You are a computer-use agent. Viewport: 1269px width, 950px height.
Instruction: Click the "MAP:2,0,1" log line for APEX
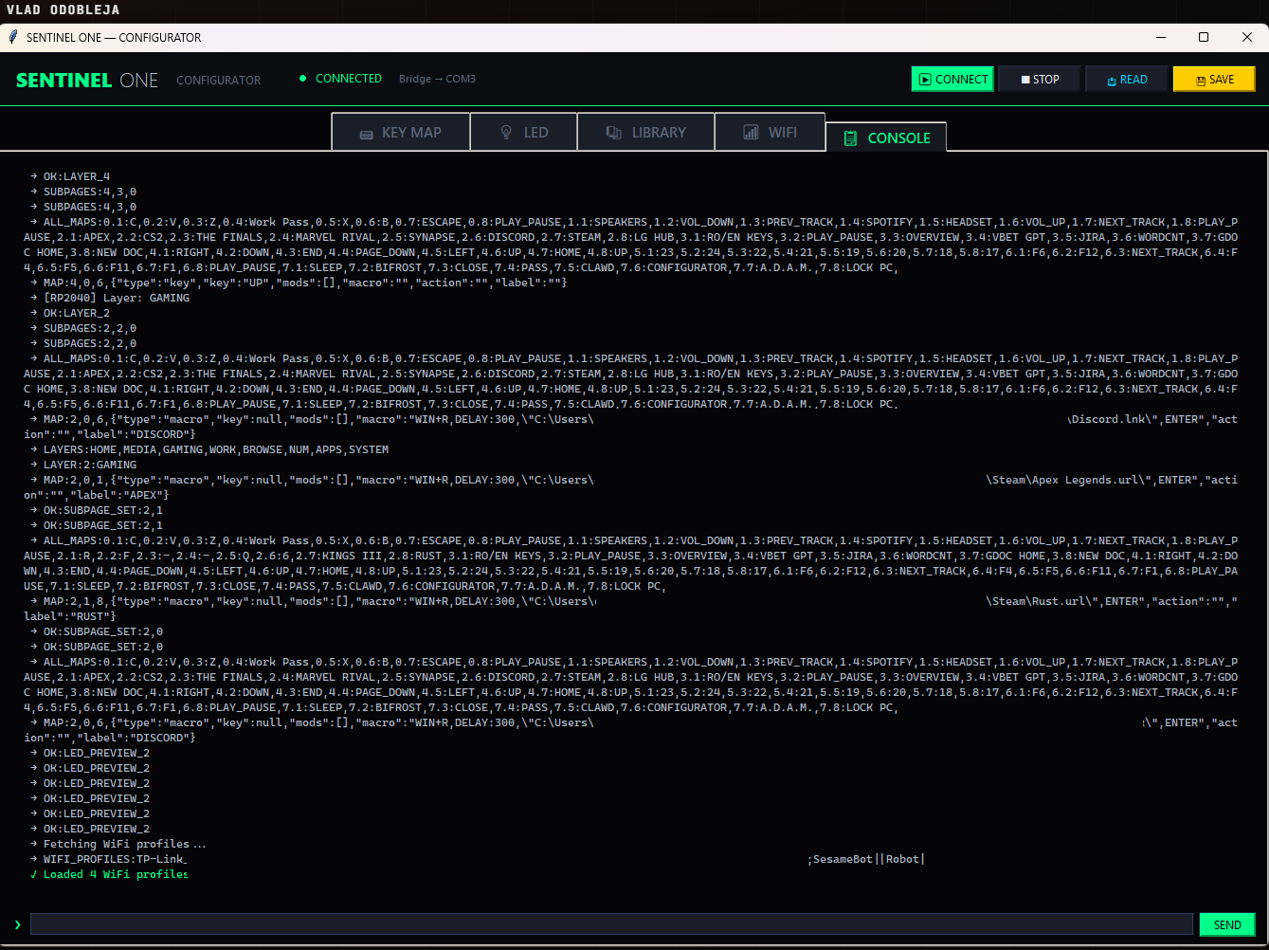tap(631, 487)
